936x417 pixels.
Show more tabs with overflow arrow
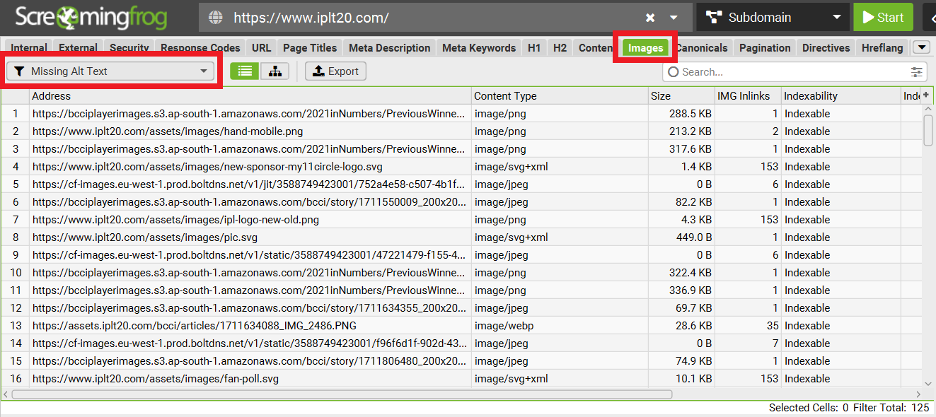tap(921, 47)
